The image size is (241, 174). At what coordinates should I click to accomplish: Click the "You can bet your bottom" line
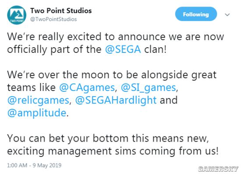[x=108, y=139]
